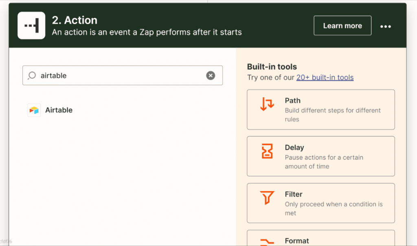
Task: Click the Format tool icon
Action: pos(267,242)
